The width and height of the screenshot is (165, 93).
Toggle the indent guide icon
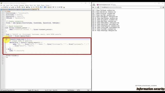tap(45, 7)
